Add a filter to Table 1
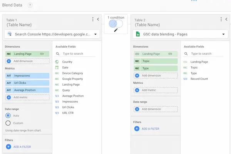231x154 pixels. (18, 147)
